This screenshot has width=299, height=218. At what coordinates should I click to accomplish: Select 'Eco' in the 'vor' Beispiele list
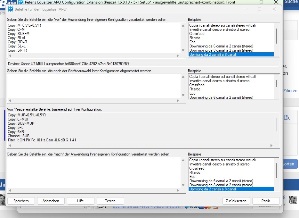(231, 42)
